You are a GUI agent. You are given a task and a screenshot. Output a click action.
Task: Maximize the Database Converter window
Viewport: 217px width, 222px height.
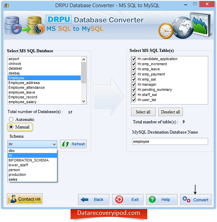[195, 4]
